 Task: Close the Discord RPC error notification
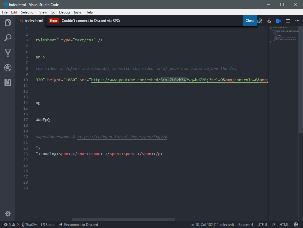click(250, 21)
